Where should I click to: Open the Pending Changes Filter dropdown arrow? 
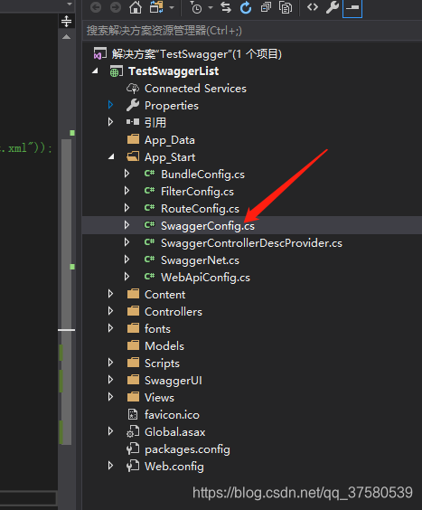[x=211, y=7]
